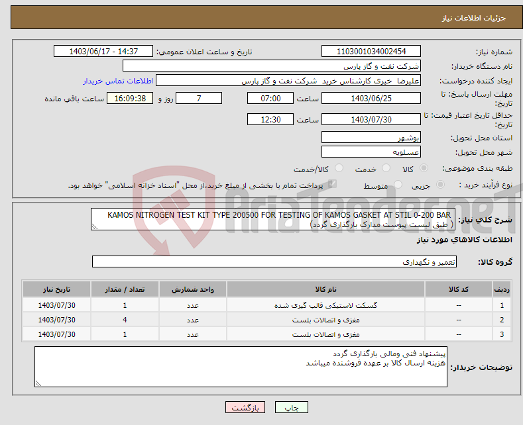Click the کد کالا column header
The height and width of the screenshot is (425, 523).
(458, 289)
